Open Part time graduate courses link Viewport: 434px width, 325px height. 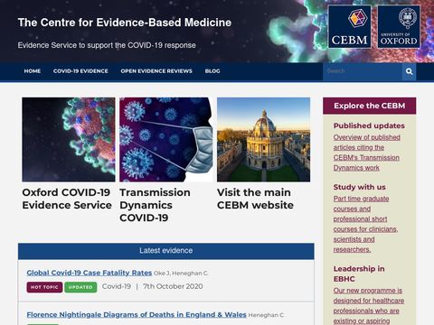click(365, 224)
